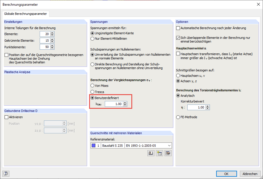
Task: Open the material library icon
Action: click(x=150, y=153)
